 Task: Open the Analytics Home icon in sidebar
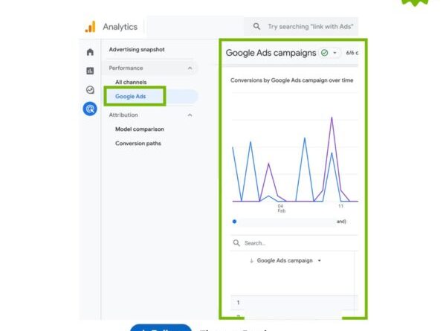(90, 52)
